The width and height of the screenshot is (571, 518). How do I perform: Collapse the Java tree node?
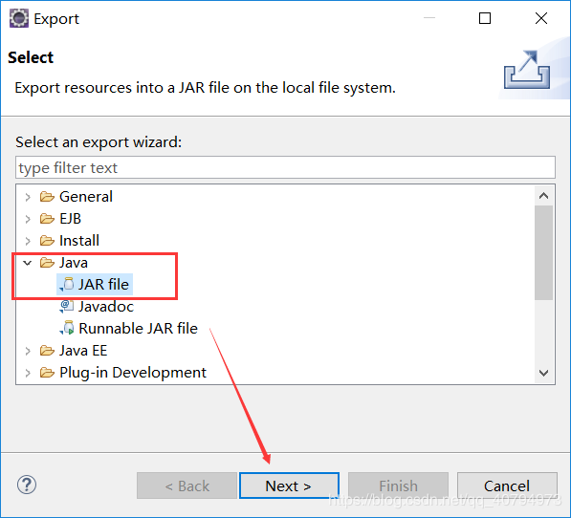coord(28,262)
